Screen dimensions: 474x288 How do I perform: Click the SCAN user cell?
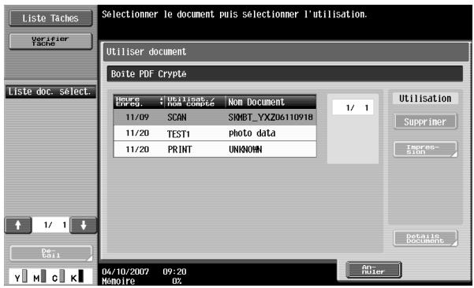[177, 118]
